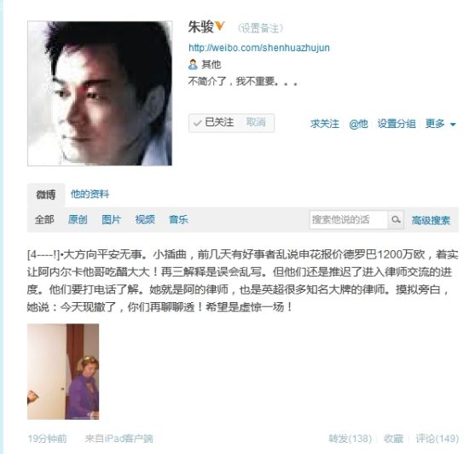Toggle the 已关注 follow status button
This screenshot has height=454, width=469.
pyautogui.click(x=213, y=122)
